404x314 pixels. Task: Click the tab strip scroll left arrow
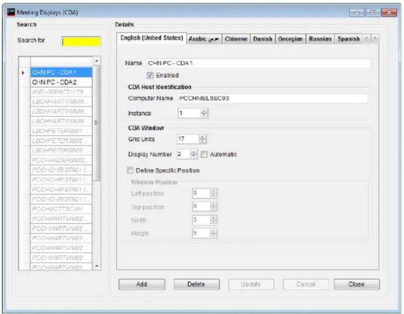click(366, 39)
